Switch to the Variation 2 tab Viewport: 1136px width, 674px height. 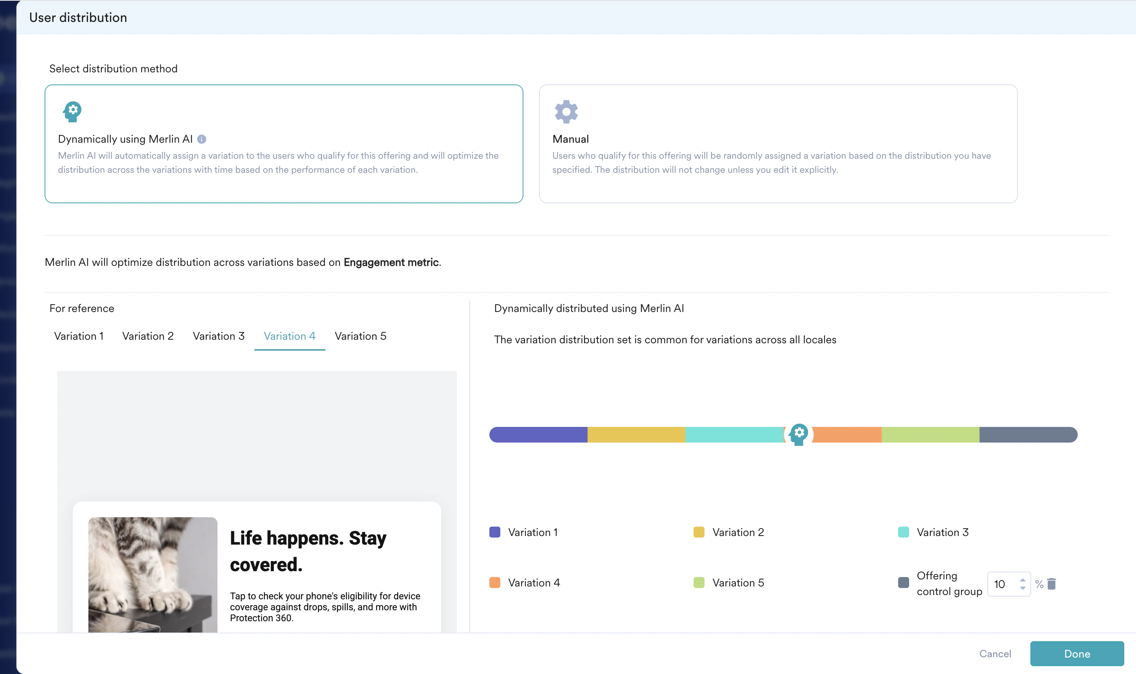click(x=148, y=336)
